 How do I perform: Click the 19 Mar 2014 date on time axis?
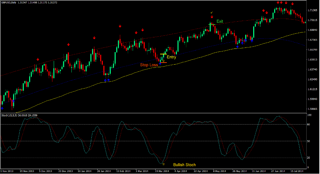point(161,171)
